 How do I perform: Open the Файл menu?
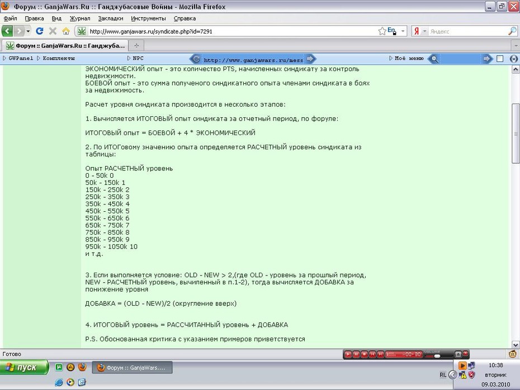pyautogui.click(x=10, y=18)
